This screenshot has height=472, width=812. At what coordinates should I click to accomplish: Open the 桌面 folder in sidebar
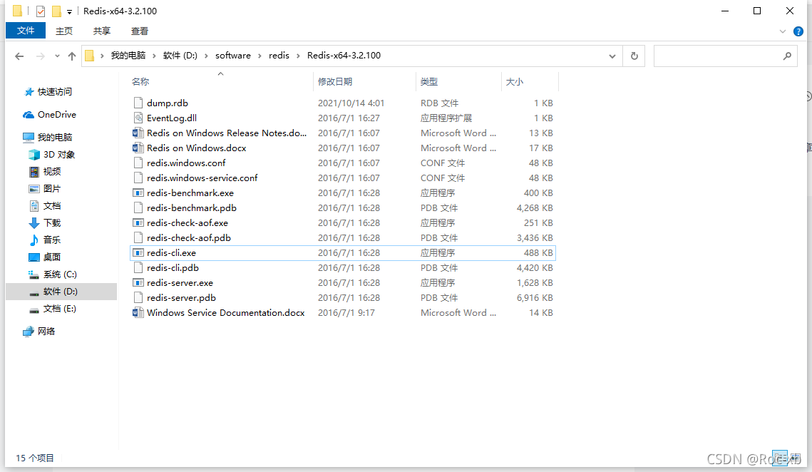(45, 257)
